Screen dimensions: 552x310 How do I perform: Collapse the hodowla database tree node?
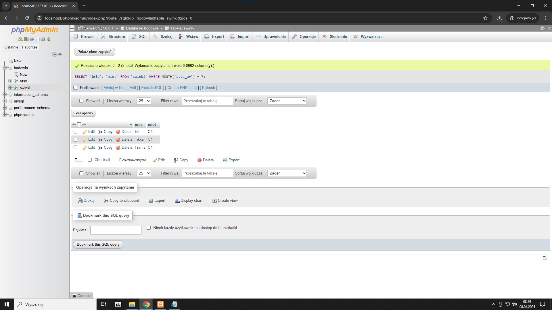point(4,68)
